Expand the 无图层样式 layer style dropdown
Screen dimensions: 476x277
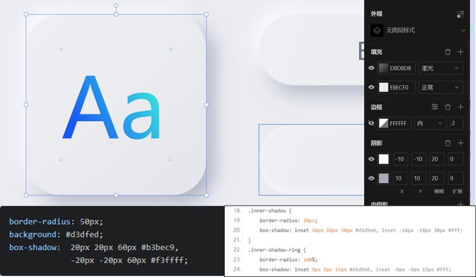463,30
